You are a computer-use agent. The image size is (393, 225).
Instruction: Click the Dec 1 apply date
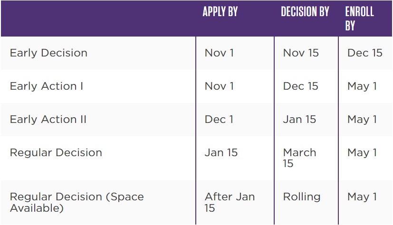point(219,119)
